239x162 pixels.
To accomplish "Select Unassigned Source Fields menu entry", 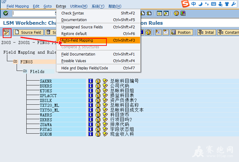I will click(x=98, y=27).
